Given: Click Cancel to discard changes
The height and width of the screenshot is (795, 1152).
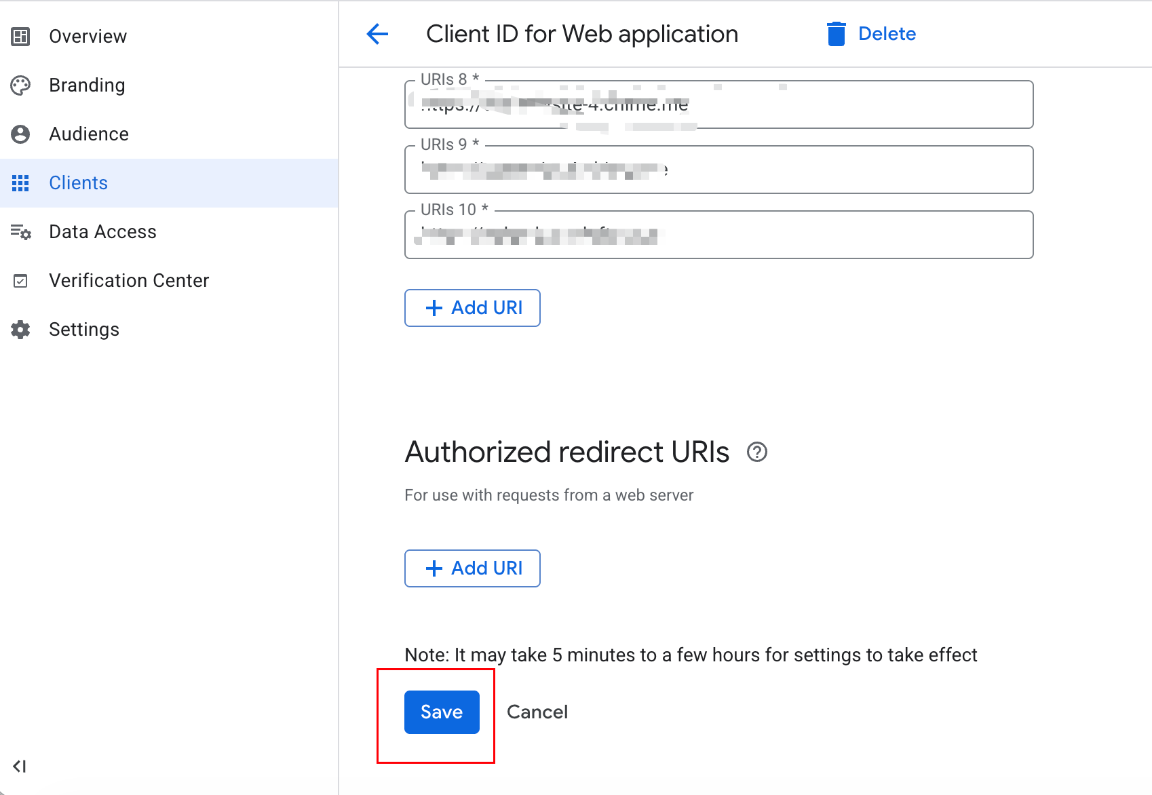Looking at the screenshot, I should (537, 712).
